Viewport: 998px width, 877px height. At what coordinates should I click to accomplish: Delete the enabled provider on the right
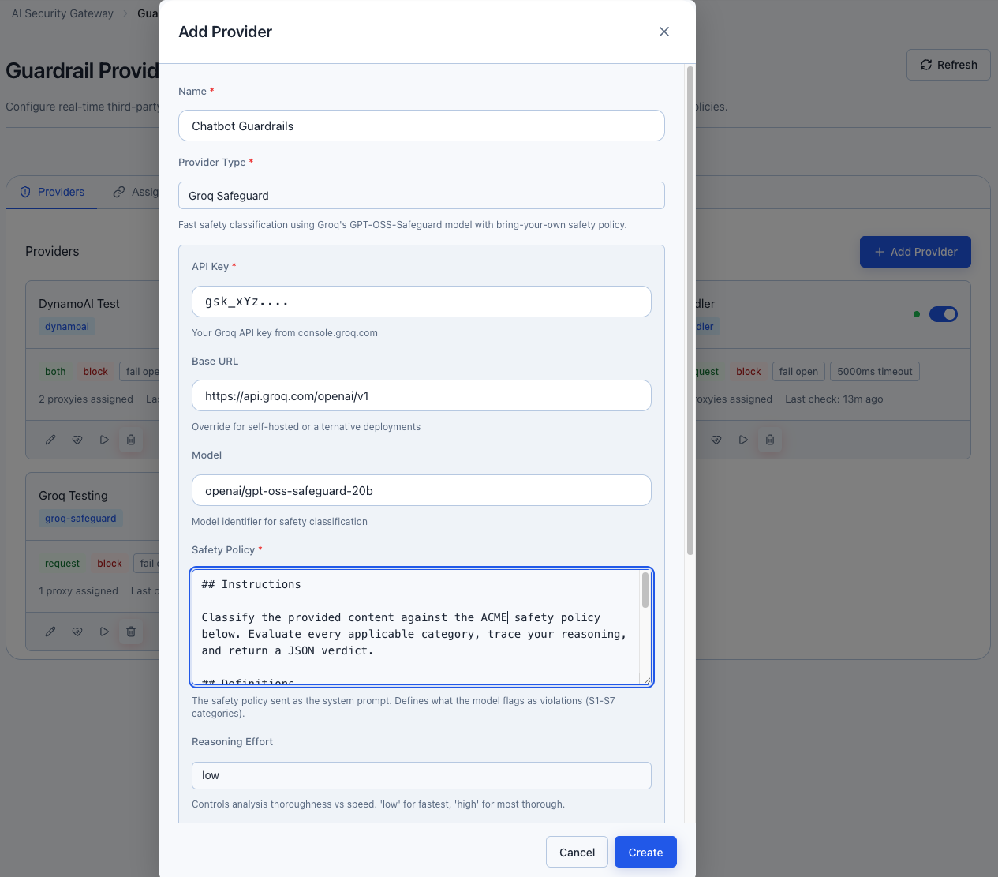point(769,440)
